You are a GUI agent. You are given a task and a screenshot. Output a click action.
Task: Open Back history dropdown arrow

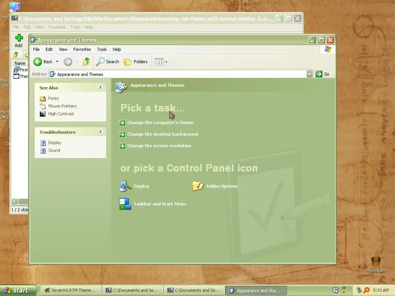click(x=57, y=61)
